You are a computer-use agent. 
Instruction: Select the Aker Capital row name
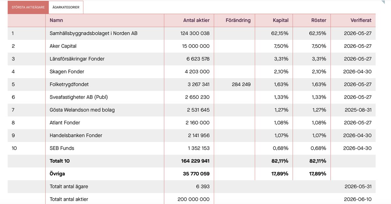pyautogui.click(x=63, y=46)
